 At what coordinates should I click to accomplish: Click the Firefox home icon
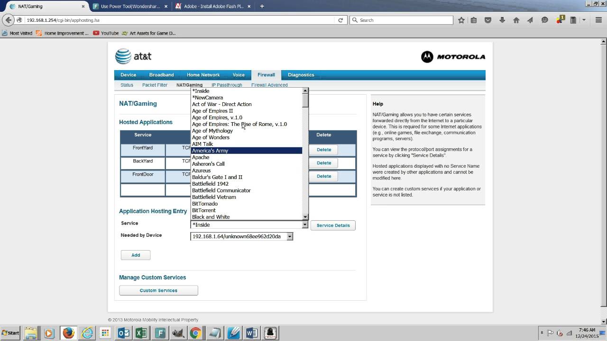516,20
